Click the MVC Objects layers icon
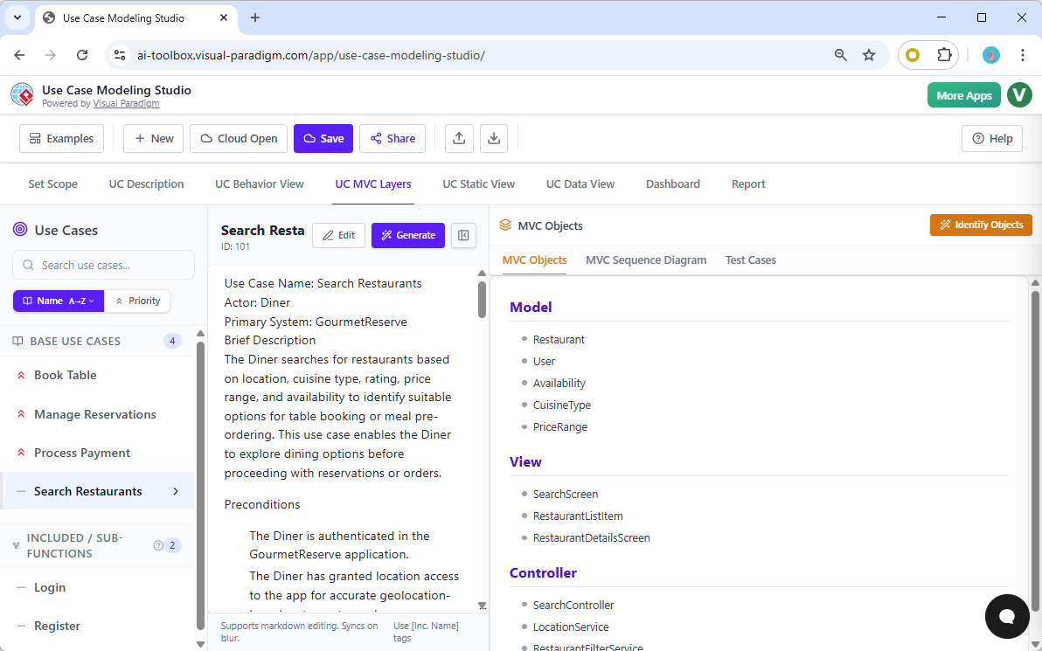Image resolution: width=1042 pixels, height=651 pixels. pos(505,225)
